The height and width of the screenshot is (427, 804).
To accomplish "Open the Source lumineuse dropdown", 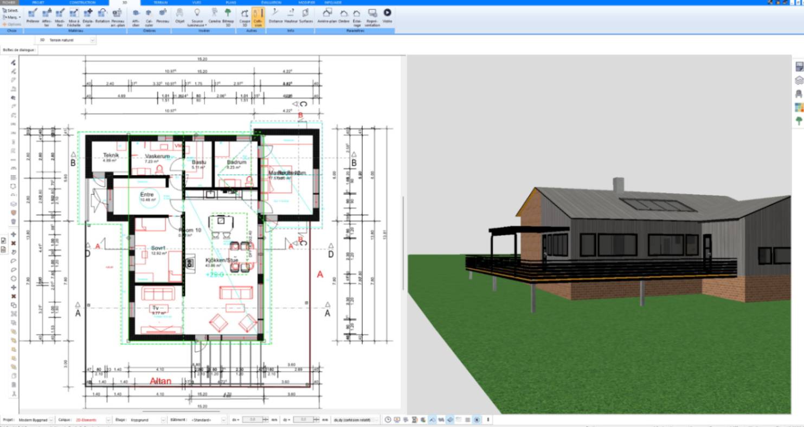I will (x=197, y=17).
